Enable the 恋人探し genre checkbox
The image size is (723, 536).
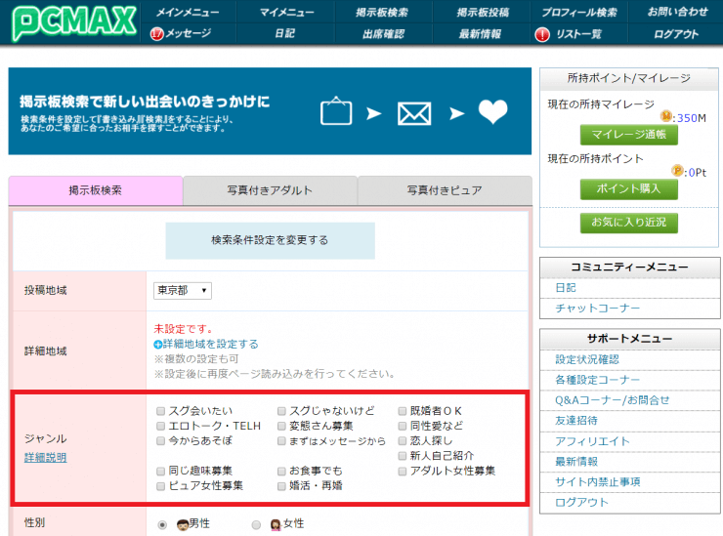tap(404, 441)
